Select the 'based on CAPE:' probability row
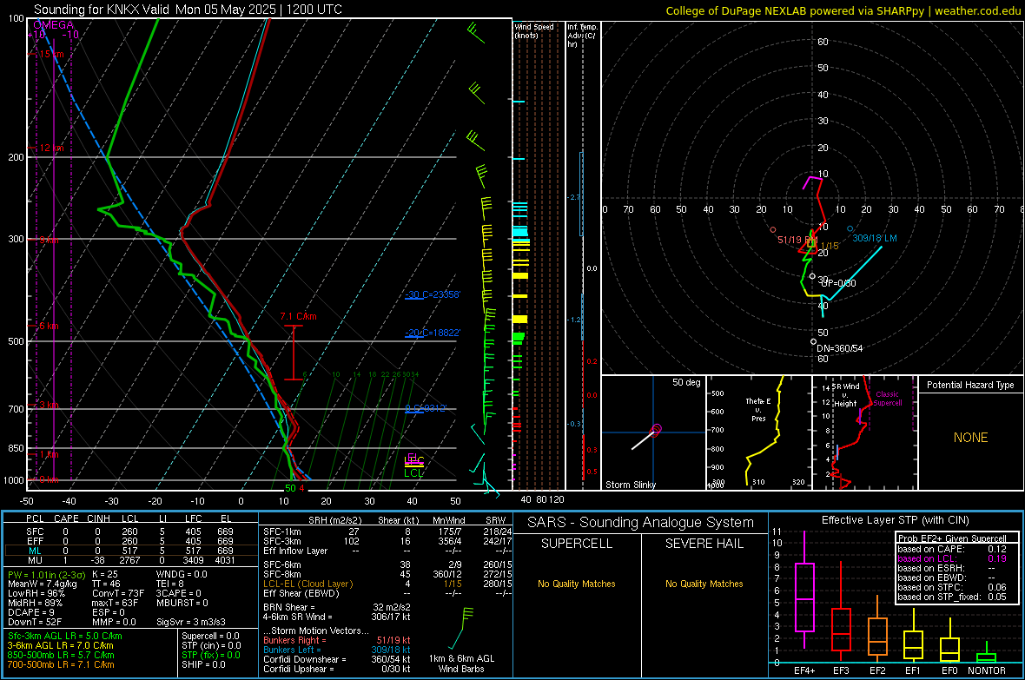 pos(952,549)
